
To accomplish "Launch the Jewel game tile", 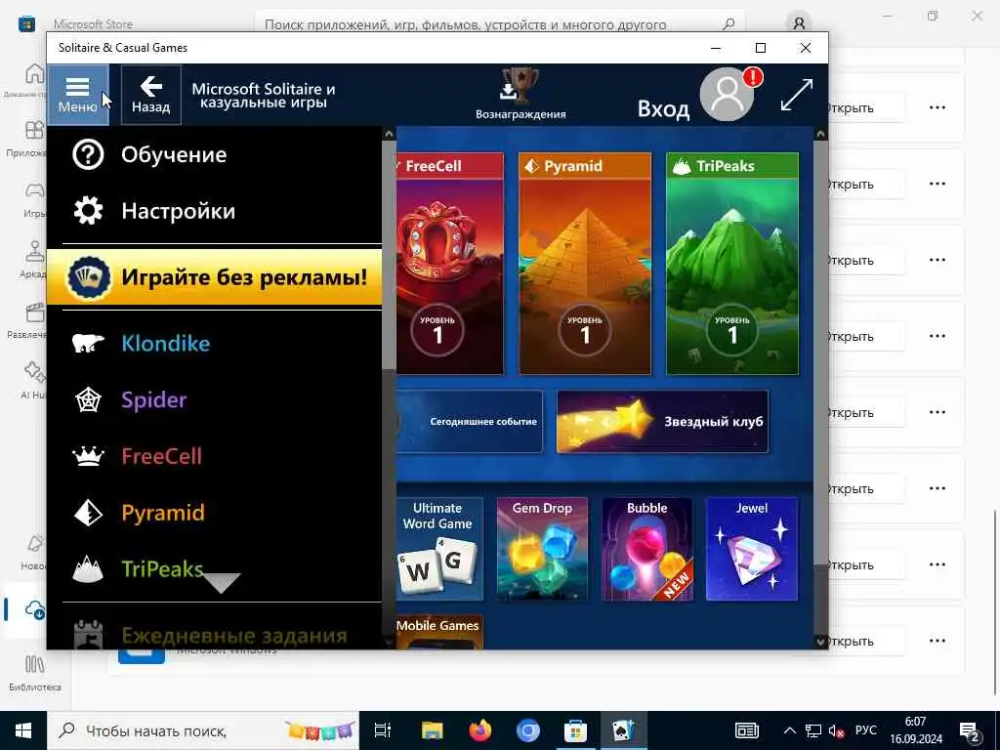I will tap(752, 549).
